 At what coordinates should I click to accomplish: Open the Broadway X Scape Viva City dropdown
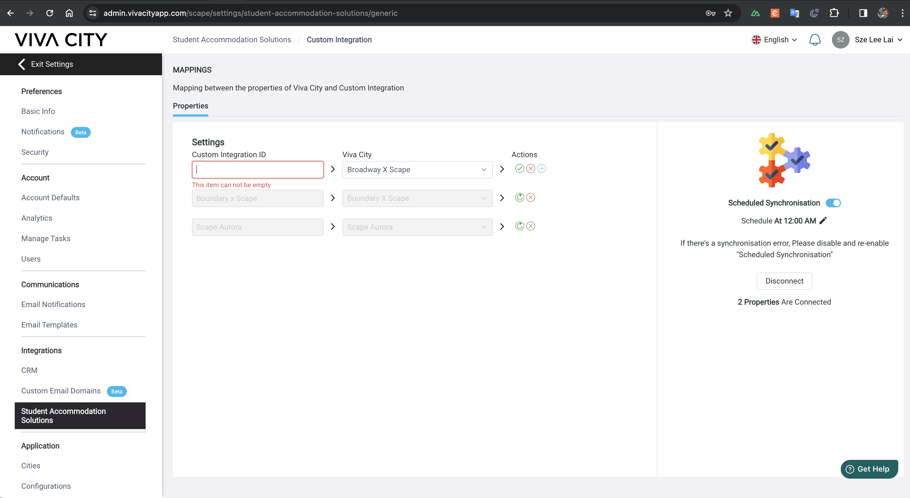coord(417,169)
